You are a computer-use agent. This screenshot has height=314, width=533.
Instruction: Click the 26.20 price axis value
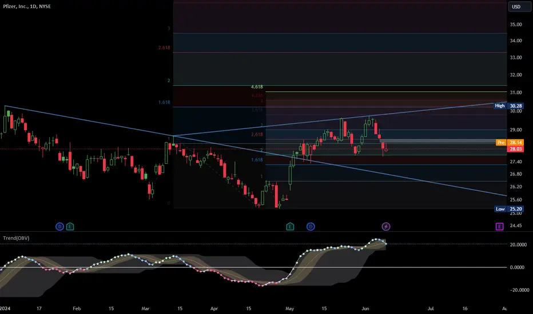(516, 187)
